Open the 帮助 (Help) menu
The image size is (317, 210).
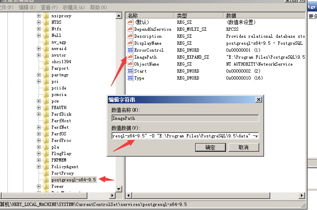[98, 7]
